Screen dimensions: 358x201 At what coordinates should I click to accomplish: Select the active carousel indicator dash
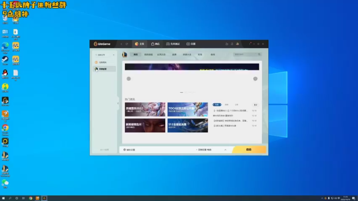click(182, 92)
